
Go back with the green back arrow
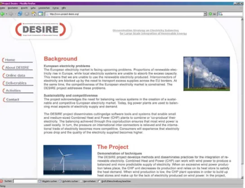(2, 14)
